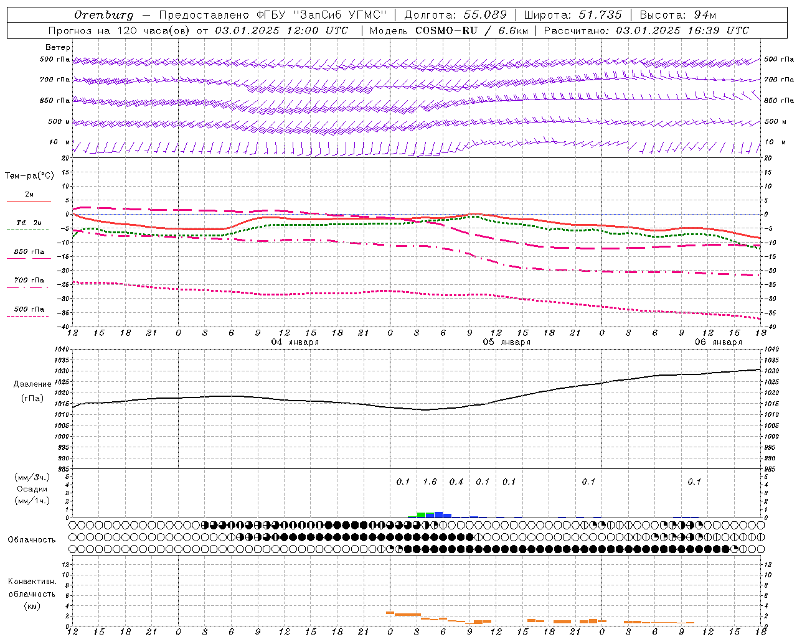Click the 'Тем-ра(°C)' temperature label

tap(29, 176)
